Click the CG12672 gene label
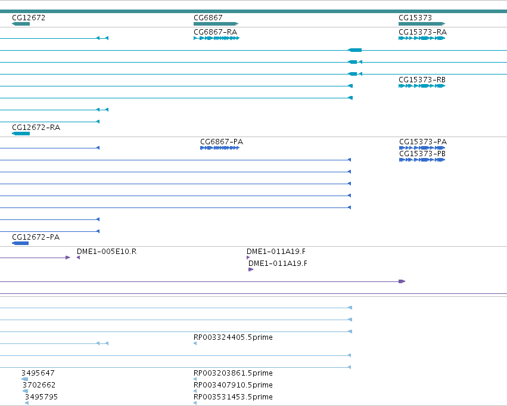Image resolution: width=507 pixels, height=406 pixels. (29, 17)
